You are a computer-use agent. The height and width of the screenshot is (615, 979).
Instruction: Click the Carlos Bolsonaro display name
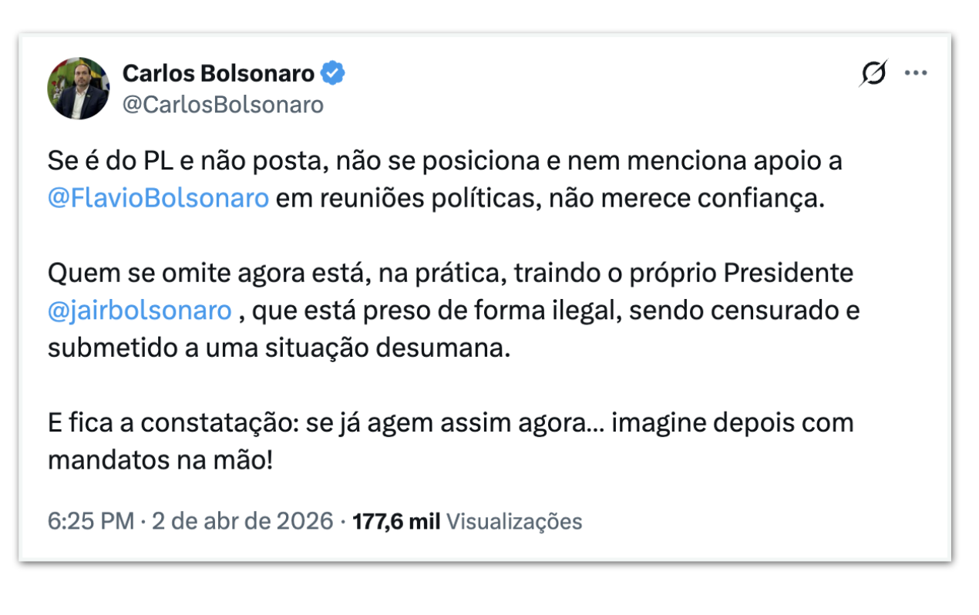218,74
